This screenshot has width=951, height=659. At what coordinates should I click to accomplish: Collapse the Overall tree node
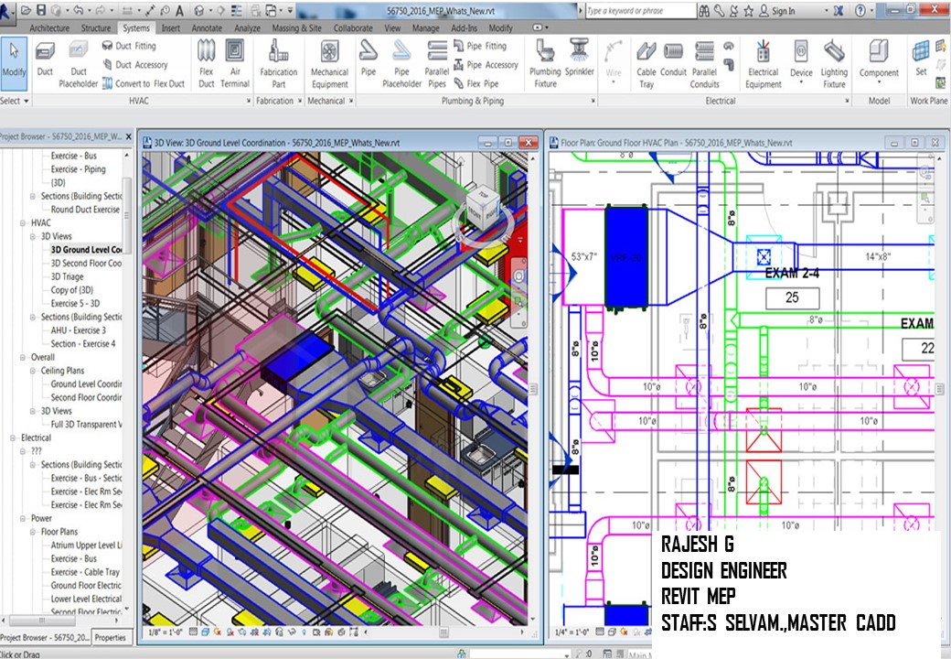[x=23, y=357]
